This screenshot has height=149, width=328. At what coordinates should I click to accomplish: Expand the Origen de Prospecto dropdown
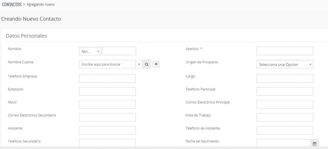(285, 65)
